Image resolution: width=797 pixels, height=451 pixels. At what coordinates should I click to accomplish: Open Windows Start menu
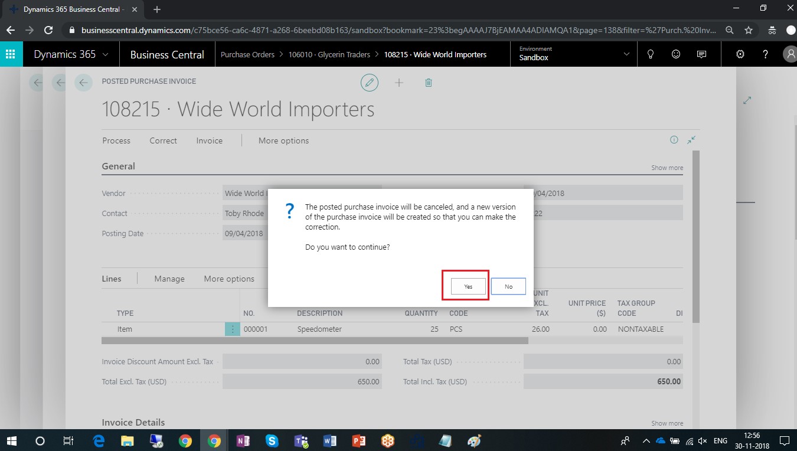point(11,440)
